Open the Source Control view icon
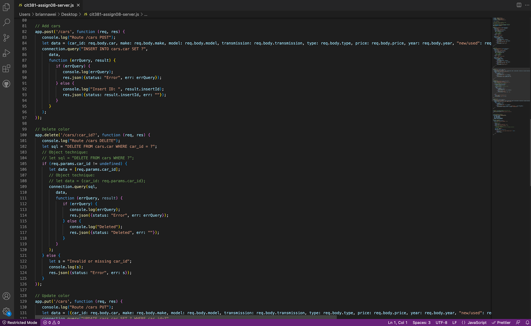Viewport: 531px width, 326px height. coord(6,38)
